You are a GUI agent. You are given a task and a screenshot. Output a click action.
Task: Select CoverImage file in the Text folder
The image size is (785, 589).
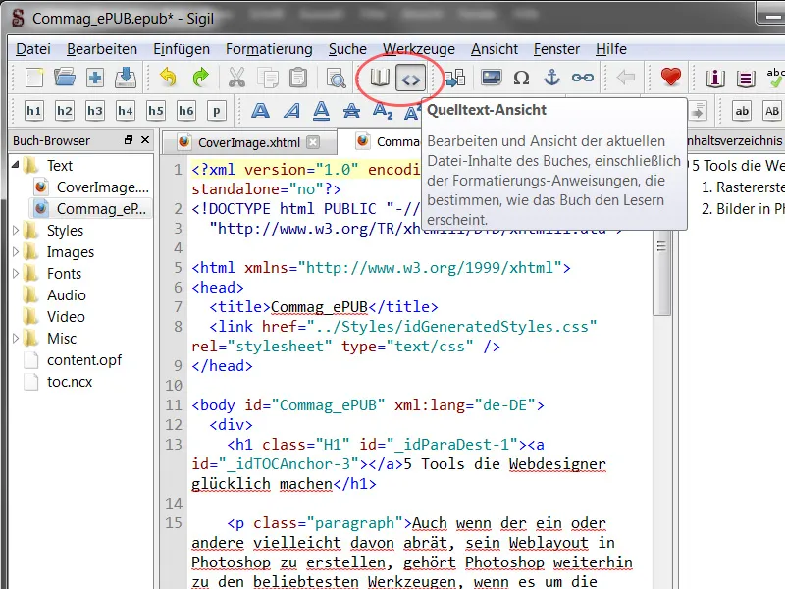[x=103, y=187]
